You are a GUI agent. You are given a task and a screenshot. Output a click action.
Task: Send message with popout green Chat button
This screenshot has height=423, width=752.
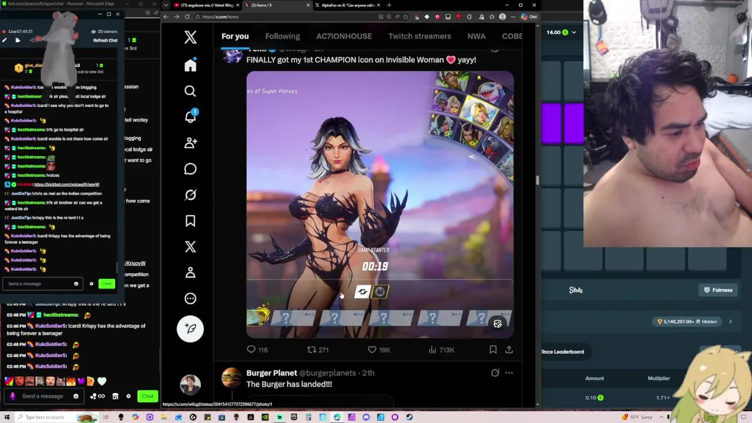(x=106, y=284)
